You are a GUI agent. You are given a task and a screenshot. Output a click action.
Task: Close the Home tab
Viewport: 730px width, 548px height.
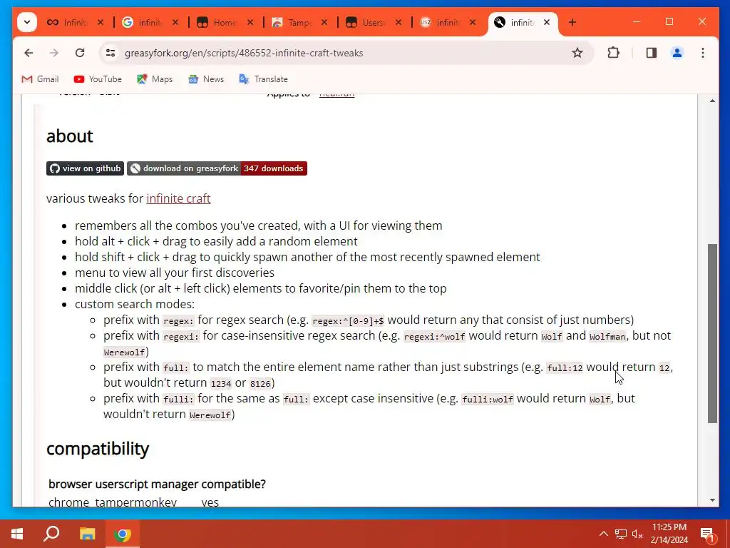tap(250, 22)
